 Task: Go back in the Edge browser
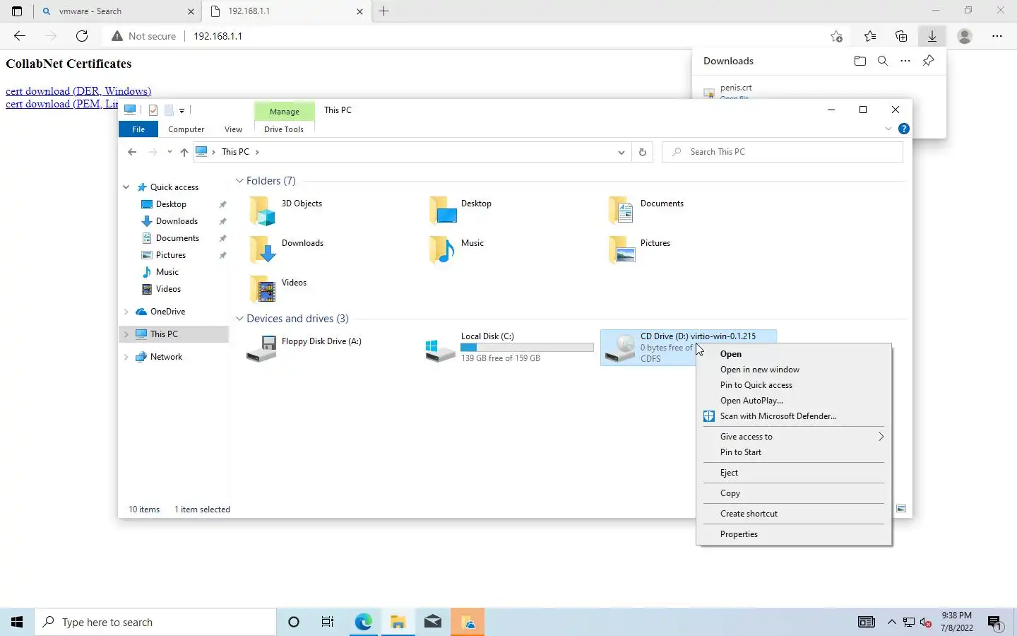click(20, 36)
